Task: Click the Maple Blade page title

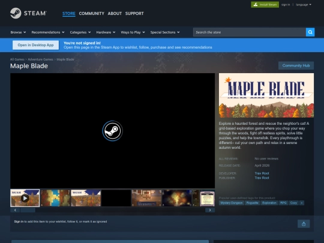Action: coord(29,66)
